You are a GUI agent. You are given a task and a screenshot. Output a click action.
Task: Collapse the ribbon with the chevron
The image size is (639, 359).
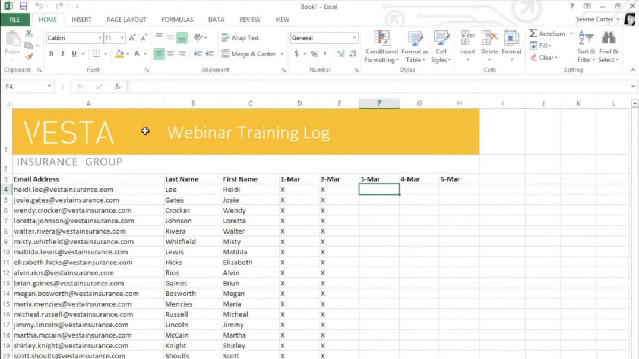[632, 70]
